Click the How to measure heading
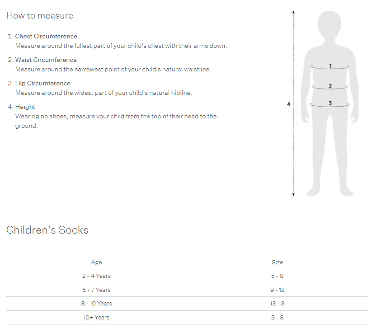 [x=40, y=16]
